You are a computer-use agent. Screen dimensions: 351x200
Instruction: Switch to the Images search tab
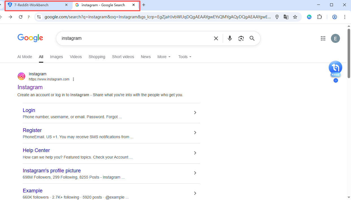56,57
